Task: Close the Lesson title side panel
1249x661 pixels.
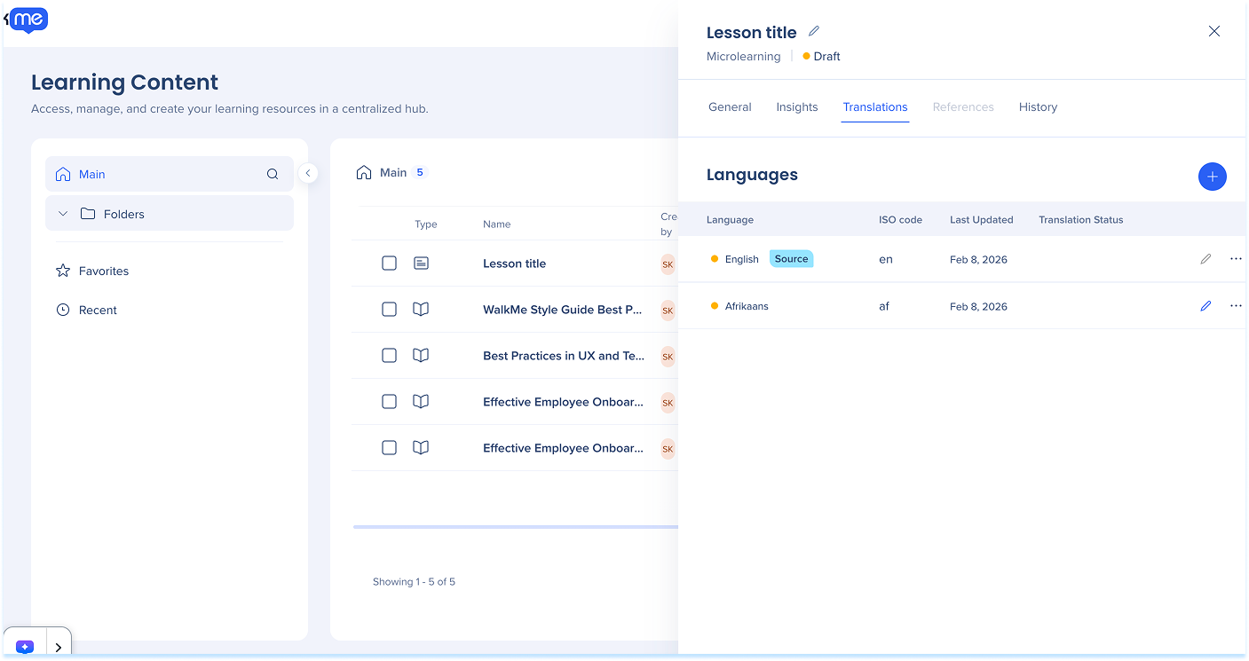Action: tap(1213, 32)
